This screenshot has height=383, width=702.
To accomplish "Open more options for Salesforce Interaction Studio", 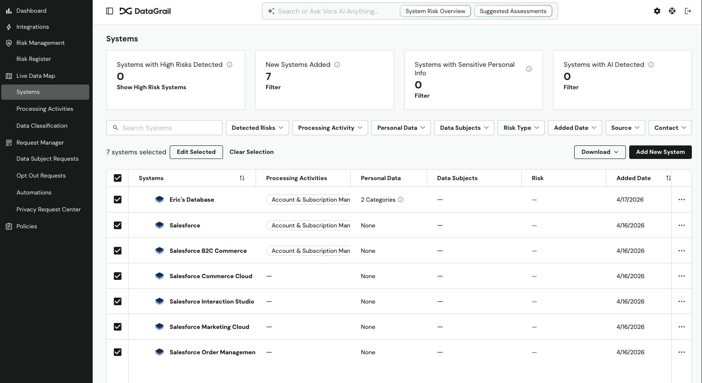I will coord(682,301).
